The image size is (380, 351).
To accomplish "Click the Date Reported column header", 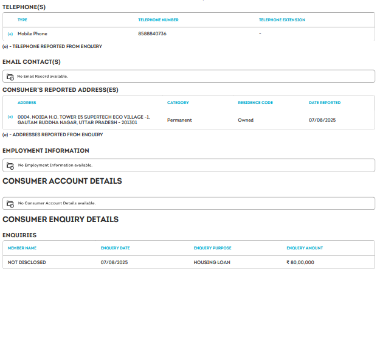I will click(x=325, y=103).
